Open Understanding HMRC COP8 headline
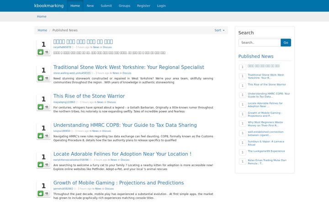Viewport: 329px width, 206px height. [x=125, y=125]
